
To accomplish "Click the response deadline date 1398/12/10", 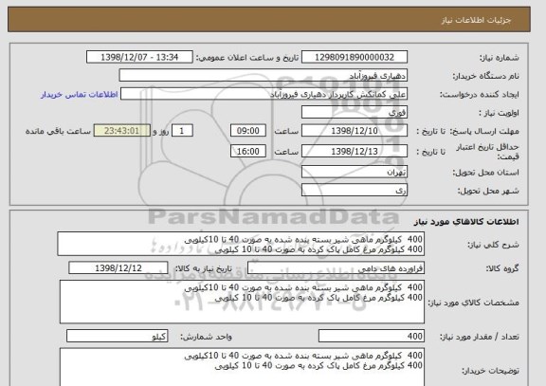I will [x=355, y=131].
